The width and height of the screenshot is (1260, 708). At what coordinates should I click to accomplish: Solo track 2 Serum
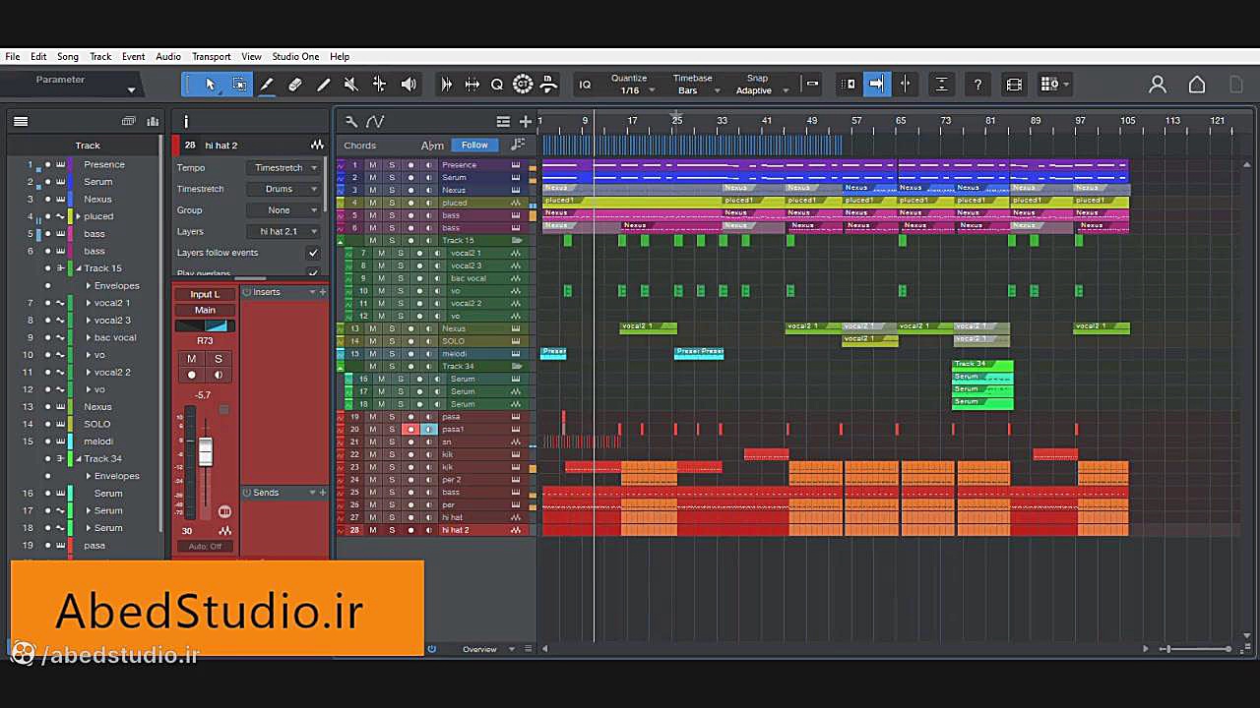click(x=392, y=178)
